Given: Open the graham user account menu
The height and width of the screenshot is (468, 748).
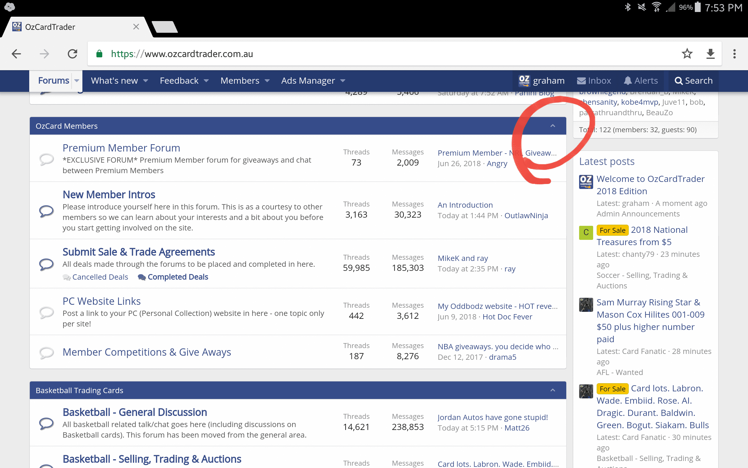Looking at the screenshot, I should pyautogui.click(x=541, y=81).
